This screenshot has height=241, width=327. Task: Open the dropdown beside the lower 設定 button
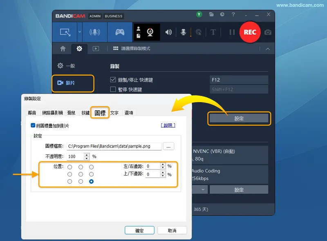point(203,190)
